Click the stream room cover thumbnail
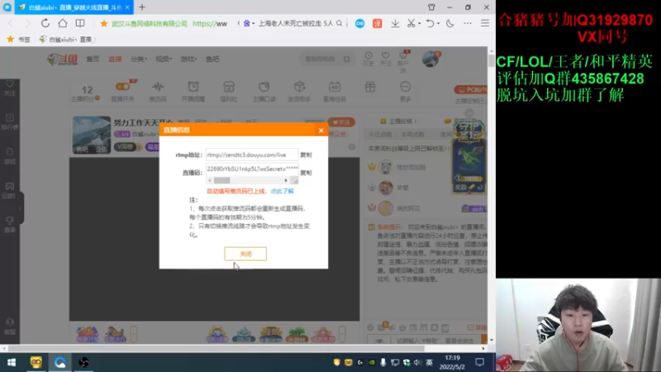The width and height of the screenshot is (661, 372). 92,135
